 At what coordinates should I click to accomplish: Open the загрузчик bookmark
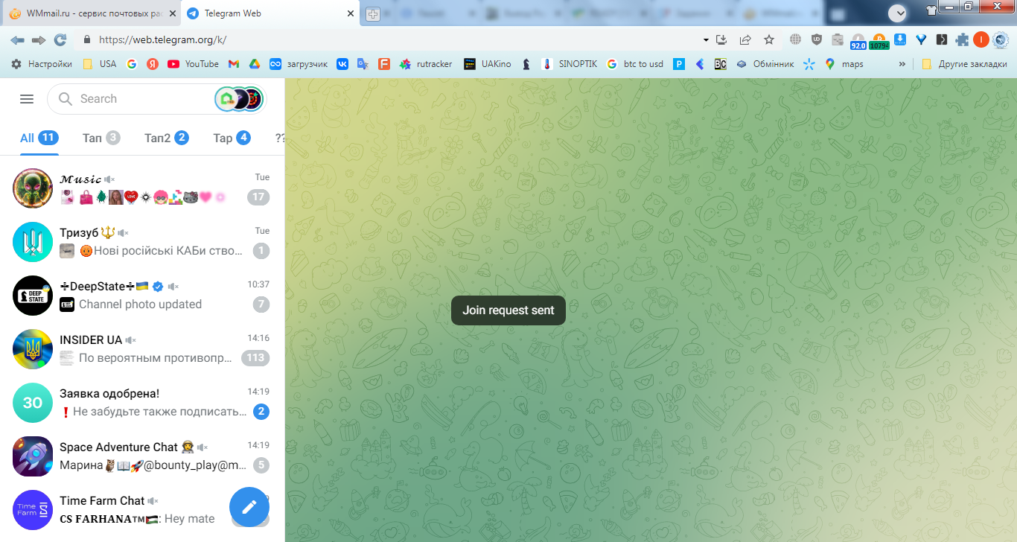[x=299, y=64]
